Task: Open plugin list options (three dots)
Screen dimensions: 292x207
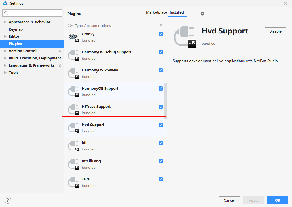Action: 161,26
